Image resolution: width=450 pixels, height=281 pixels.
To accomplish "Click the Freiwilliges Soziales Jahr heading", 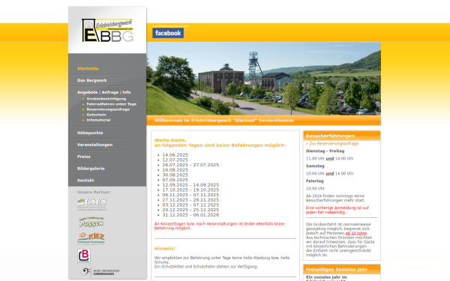I will (337, 270).
